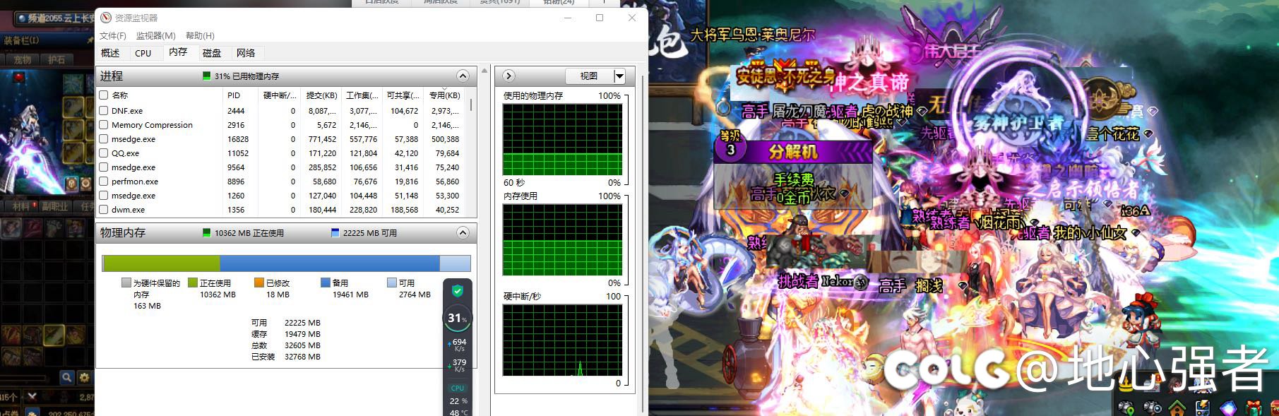Open the 宠物 tab in game equipment panel
The height and width of the screenshot is (416, 1279).
23,60
